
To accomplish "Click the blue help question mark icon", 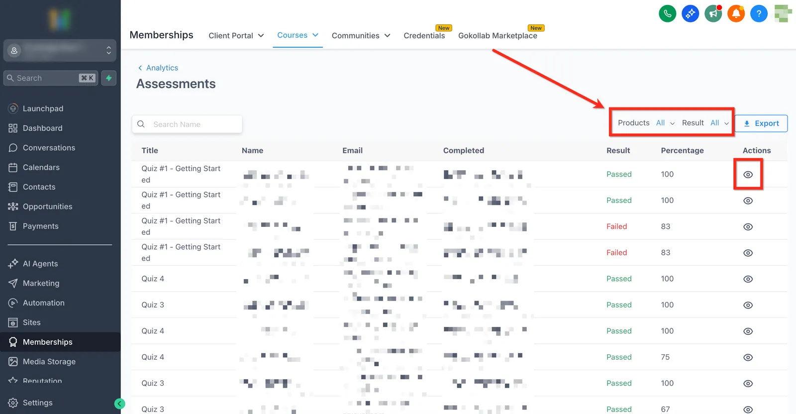I will click(759, 13).
